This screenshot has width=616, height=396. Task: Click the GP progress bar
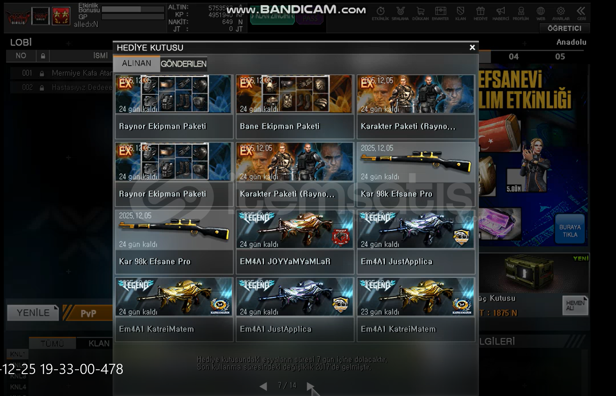click(133, 17)
